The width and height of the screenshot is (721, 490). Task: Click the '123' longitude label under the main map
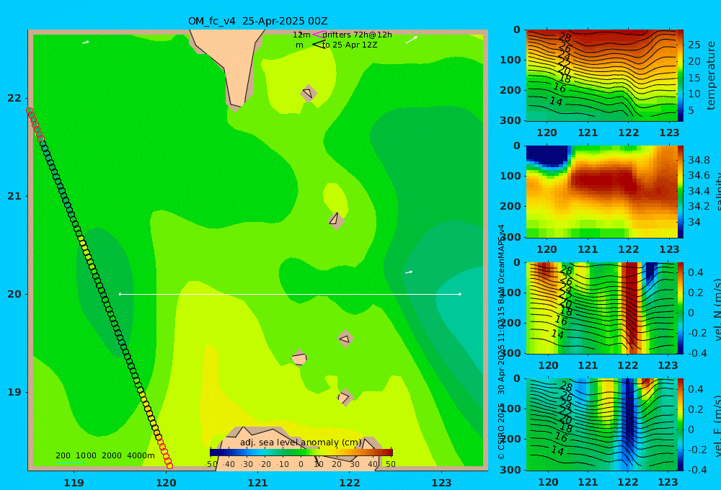point(442,483)
